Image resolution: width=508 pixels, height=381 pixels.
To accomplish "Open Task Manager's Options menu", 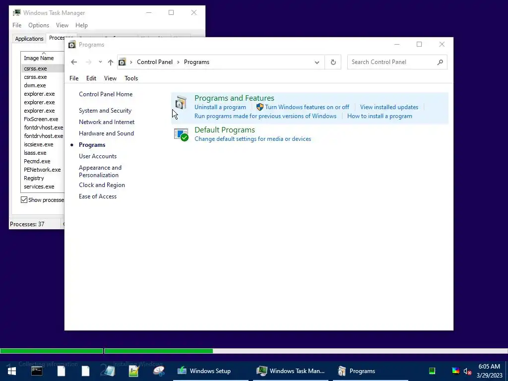I will tap(39, 25).
